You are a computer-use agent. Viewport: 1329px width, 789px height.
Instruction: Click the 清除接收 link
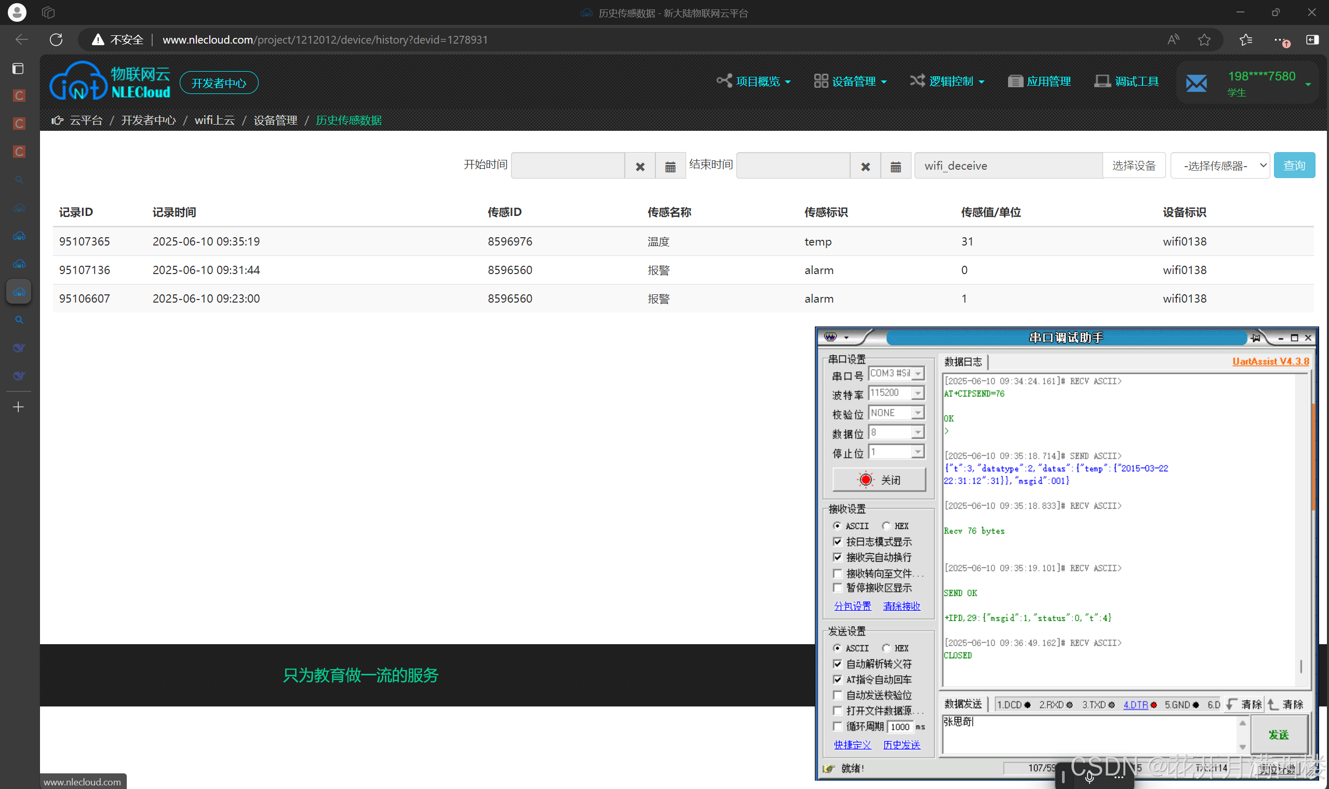click(x=902, y=606)
